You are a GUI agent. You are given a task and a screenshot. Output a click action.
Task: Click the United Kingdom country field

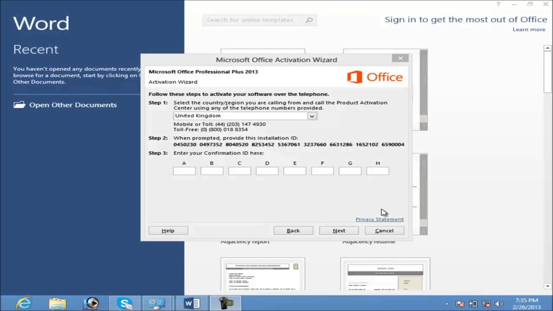point(245,116)
